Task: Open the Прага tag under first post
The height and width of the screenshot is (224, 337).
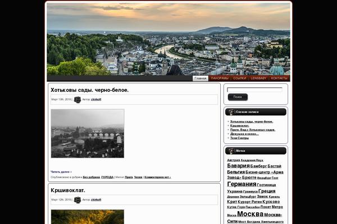Action: [x=129, y=178]
